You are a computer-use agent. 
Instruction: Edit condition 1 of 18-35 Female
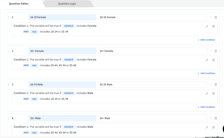point(207,26)
